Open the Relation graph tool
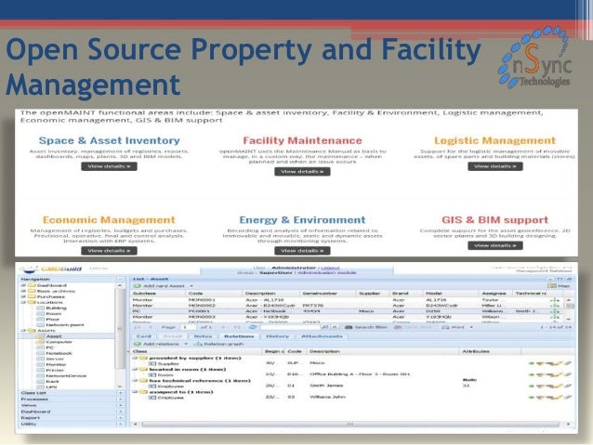 click(218, 344)
